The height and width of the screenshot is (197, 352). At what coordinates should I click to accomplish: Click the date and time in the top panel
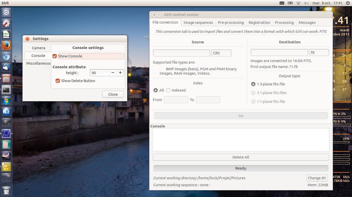point(328,3)
